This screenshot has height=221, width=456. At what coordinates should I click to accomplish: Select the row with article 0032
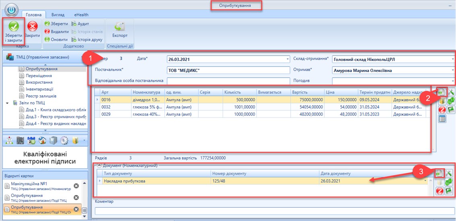(x=262, y=107)
